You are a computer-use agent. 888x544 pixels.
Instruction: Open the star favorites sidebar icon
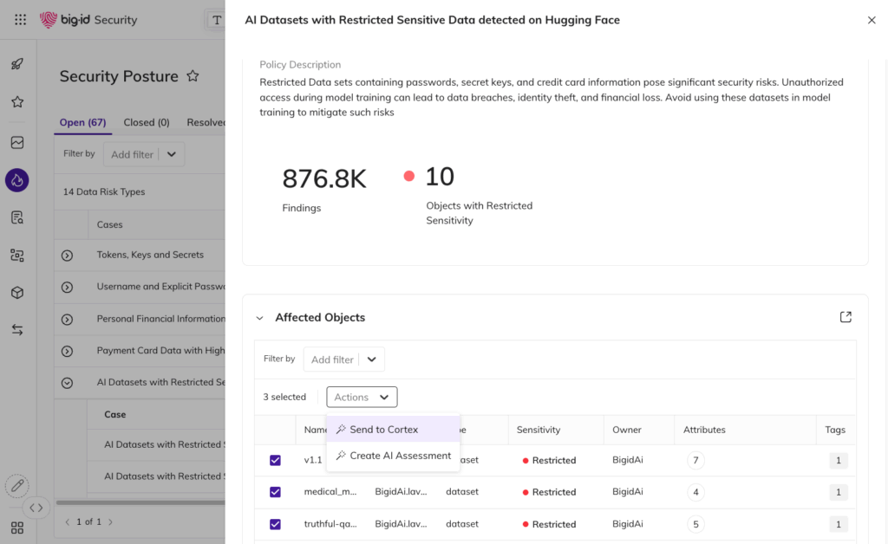click(17, 102)
